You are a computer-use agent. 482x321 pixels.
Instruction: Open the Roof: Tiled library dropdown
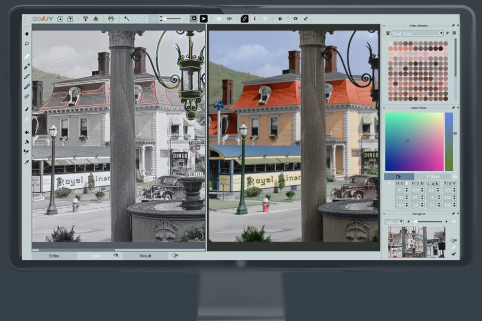(x=417, y=33)
